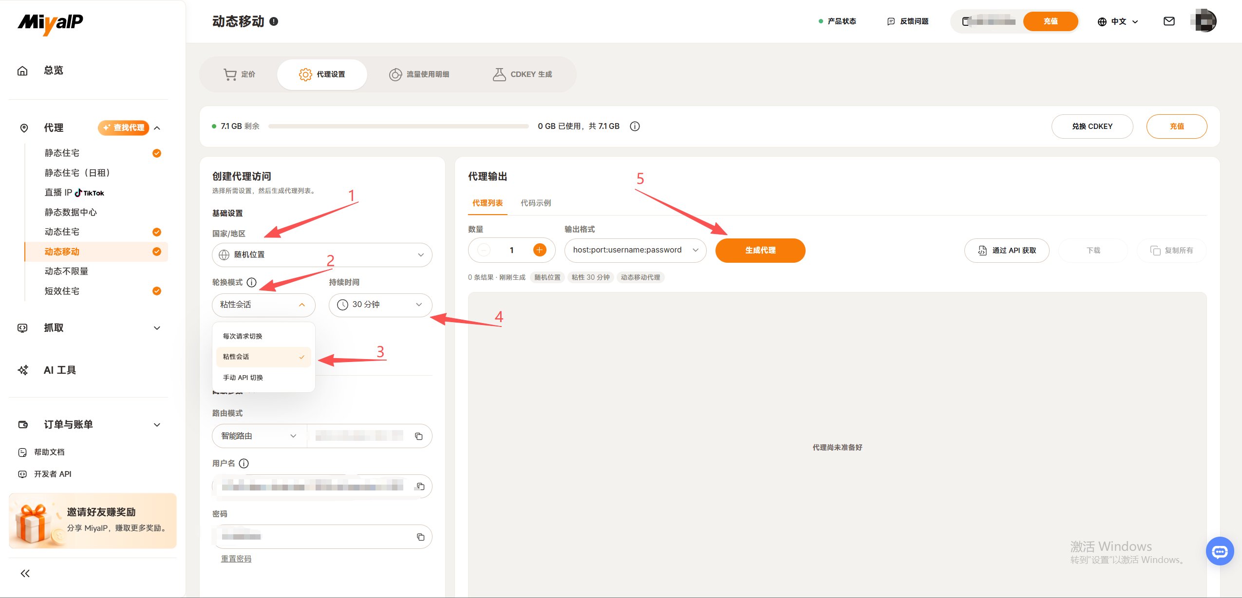Collapse the 代理 sidebar section
This screenshot has width=1242, height=598.
[x=157, y=128]
